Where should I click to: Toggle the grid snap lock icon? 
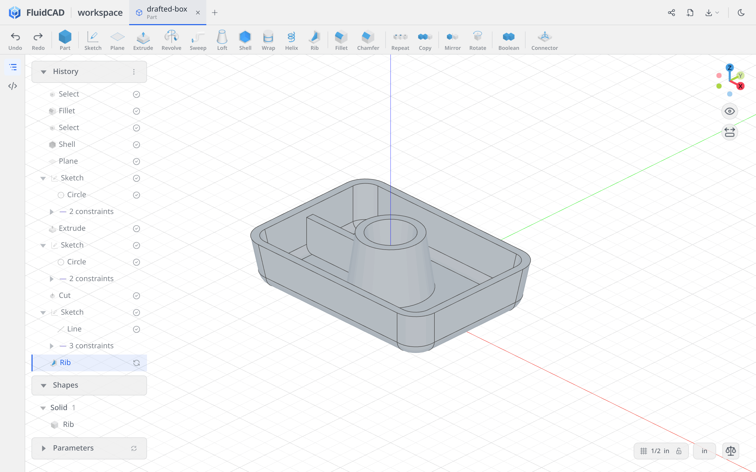tap(679, 451)
